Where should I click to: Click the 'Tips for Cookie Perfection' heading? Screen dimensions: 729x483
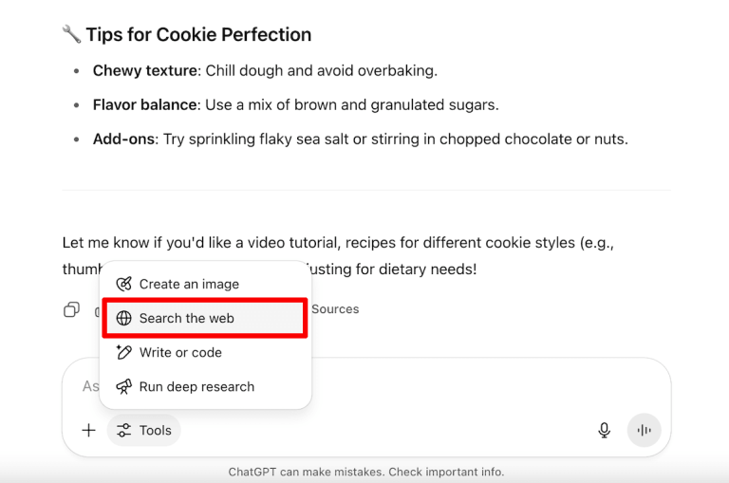pos(197,35)
